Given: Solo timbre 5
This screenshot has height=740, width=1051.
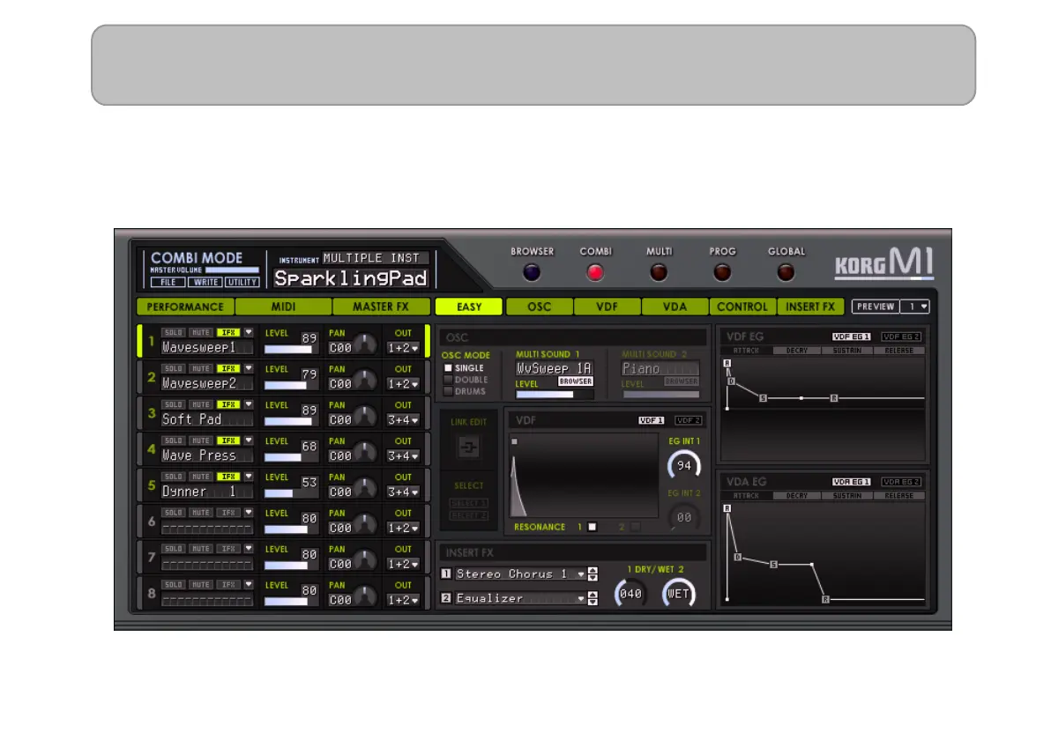Looking at the screenshot, I should pos(173,477).
